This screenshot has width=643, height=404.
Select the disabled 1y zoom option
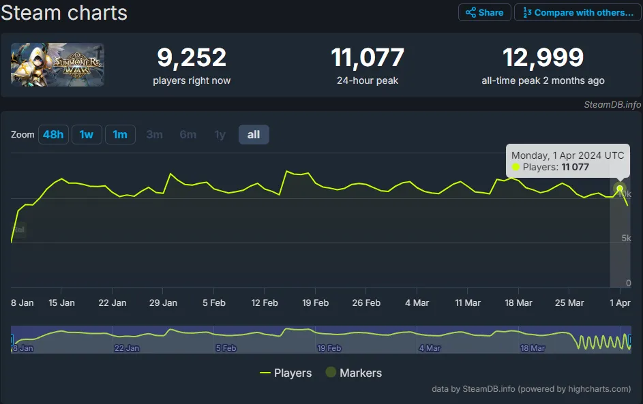pyautogui.click(x=220, y=134)
